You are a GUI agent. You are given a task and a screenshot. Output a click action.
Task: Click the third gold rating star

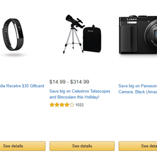[62, 105]
